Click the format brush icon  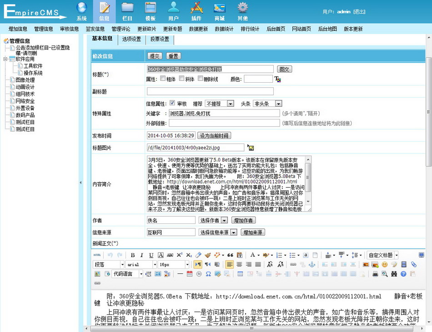[208, 255]
